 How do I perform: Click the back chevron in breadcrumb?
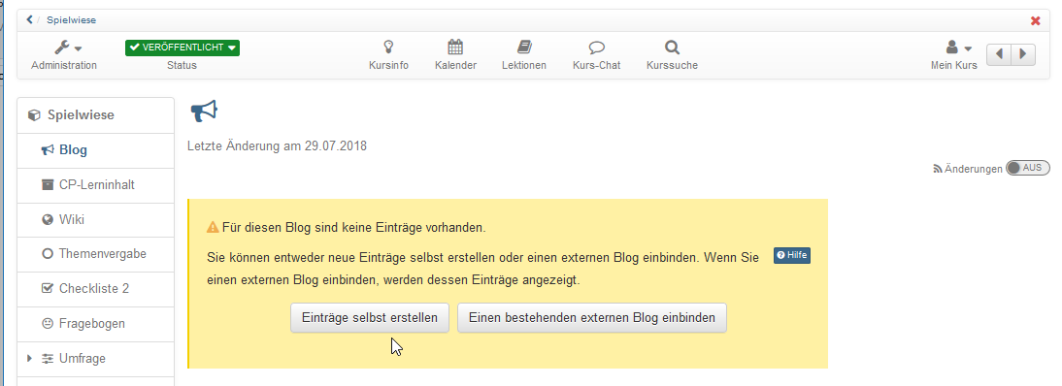coord(29,19)
